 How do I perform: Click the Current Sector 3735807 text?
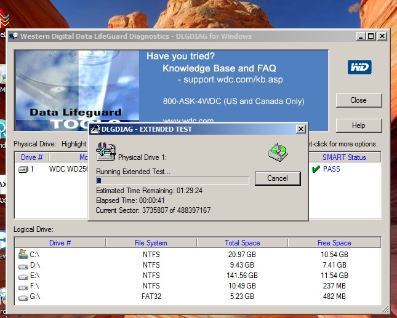[153, 210]
